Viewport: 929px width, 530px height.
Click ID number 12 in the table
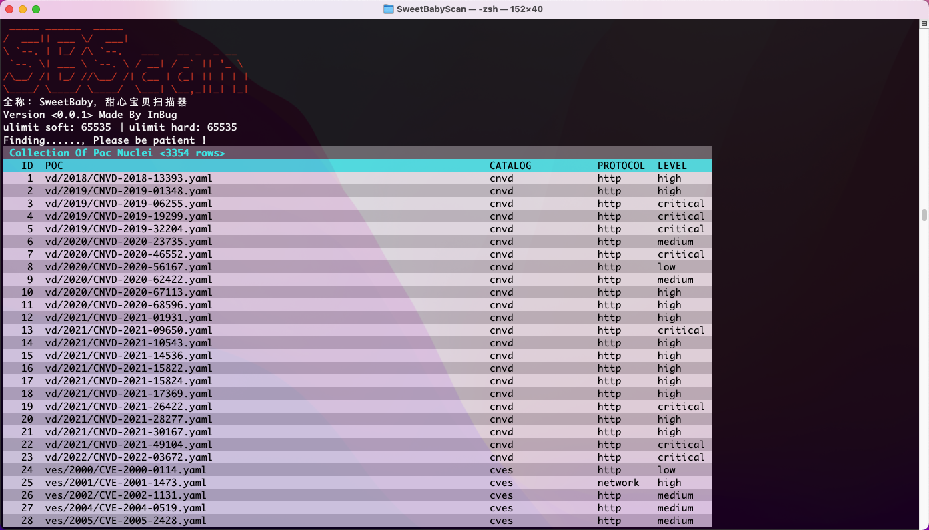tap(27, 318)
